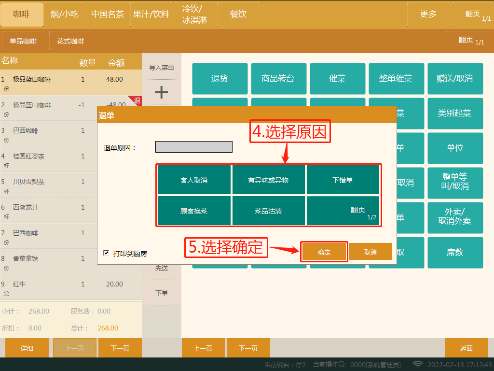Screen dimensions: 494x371
Task: Select the 单品咖啡 subcategory
Action: click(23, 41)
